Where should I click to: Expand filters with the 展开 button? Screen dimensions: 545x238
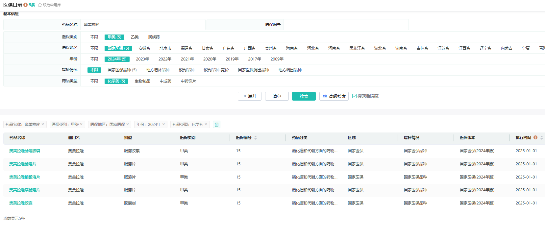[x=250, y=96]
